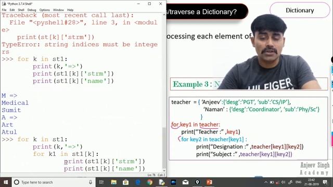Click 'Traceback (most recent call last):' line
This screenshot has height=187, width=333.
pyautogui.click(x=68, y=15)
